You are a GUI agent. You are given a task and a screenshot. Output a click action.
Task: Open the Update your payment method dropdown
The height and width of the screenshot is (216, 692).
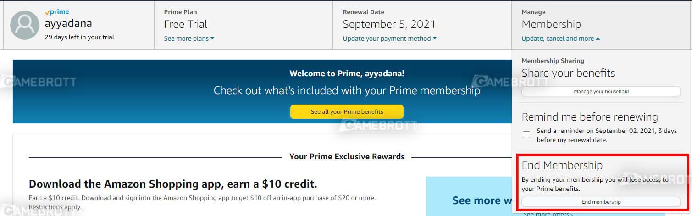click(x=389, y=38)
